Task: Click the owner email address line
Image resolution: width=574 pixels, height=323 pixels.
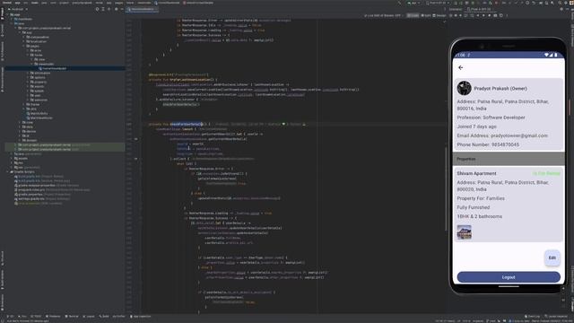Action: tap(502, 135)
